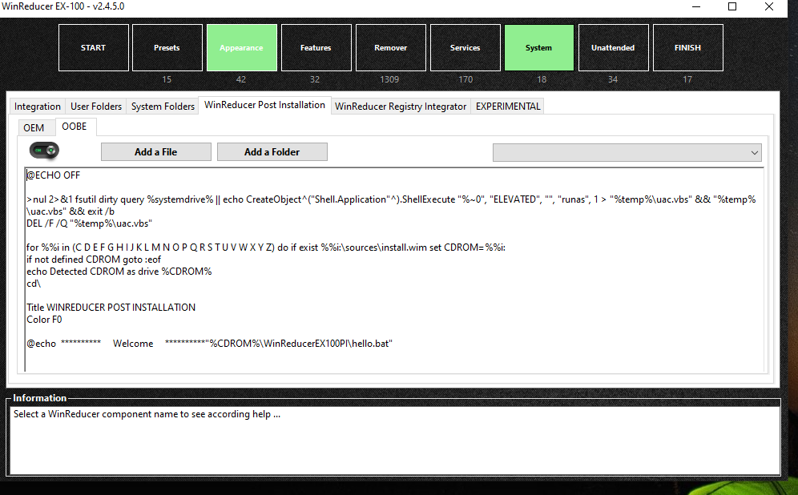The width and height of the screenshot is (798, 495).
Task: Click the 'Title WINREDUCER POST INSTALLATION' line
Action: click(111, 308)
